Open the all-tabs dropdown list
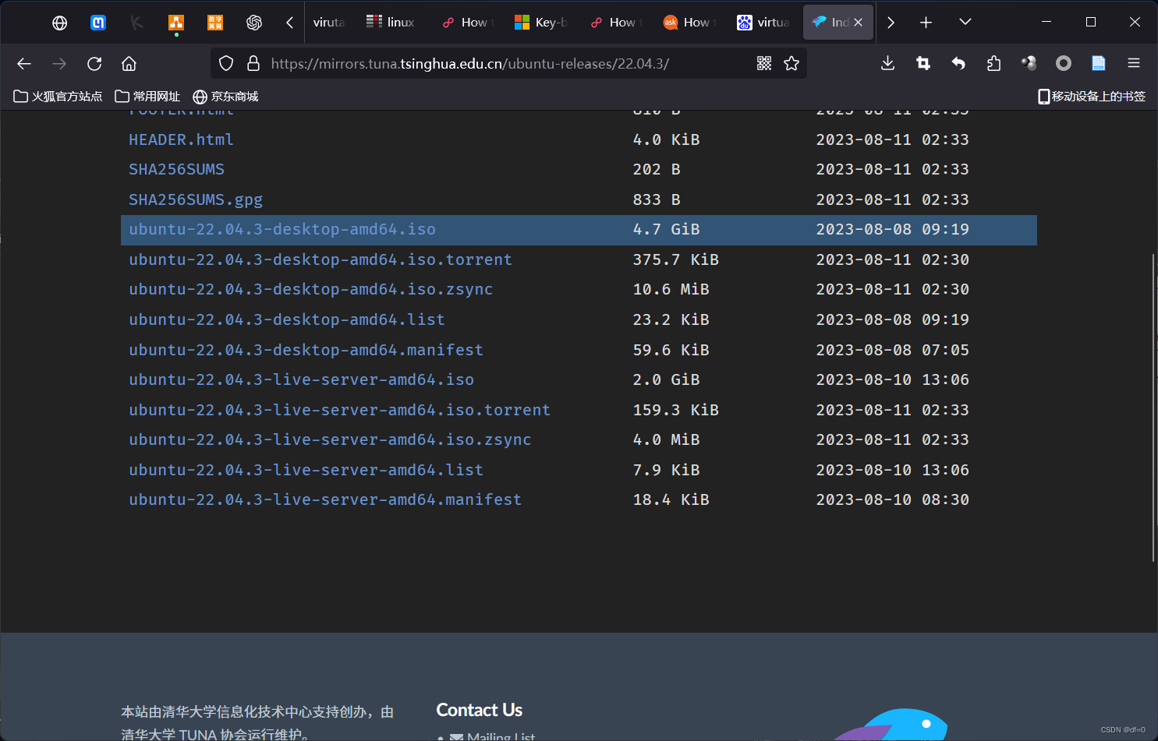1158x741 pixels. click(x=965, y=22)
